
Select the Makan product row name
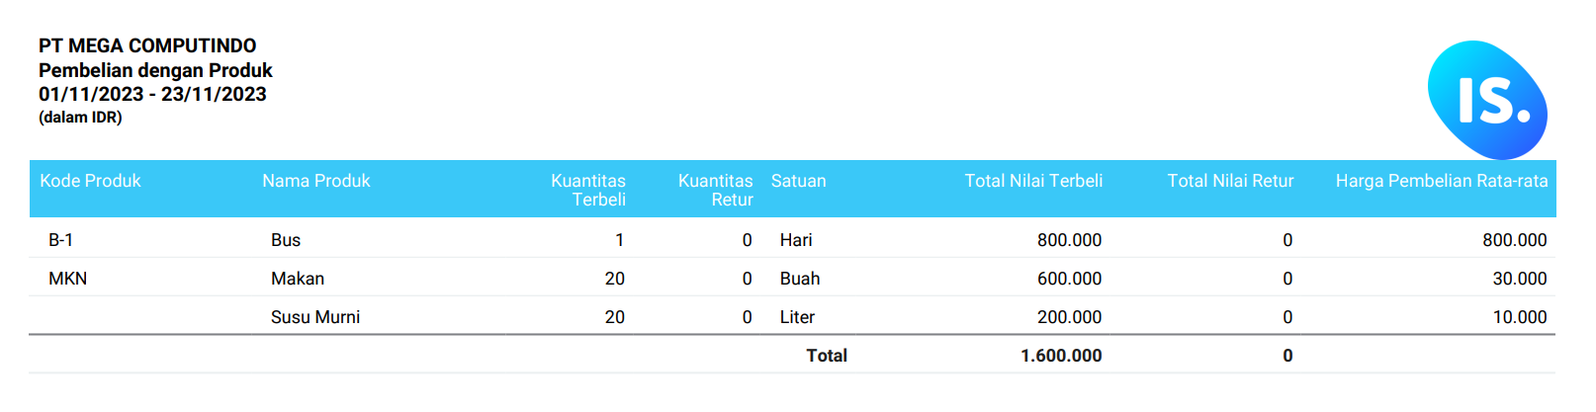(x=298, y=279)
